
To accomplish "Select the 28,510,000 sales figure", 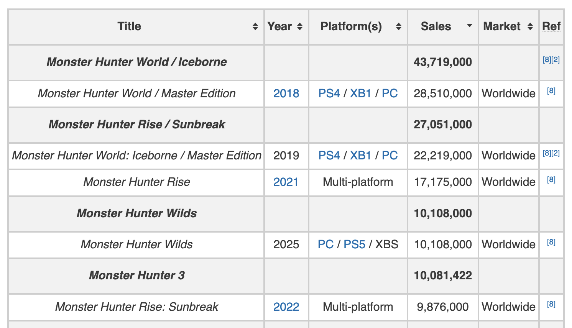I will (x=443, y=93).
